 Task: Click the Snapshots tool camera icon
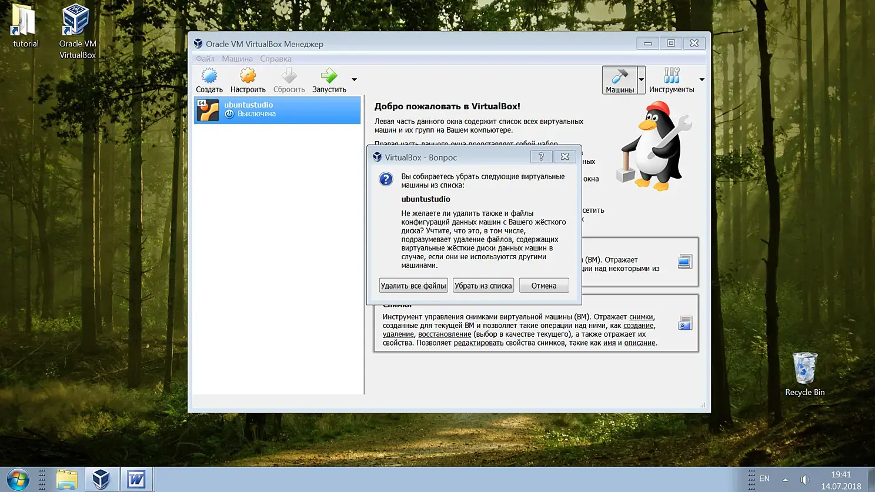tap(685, 323)
